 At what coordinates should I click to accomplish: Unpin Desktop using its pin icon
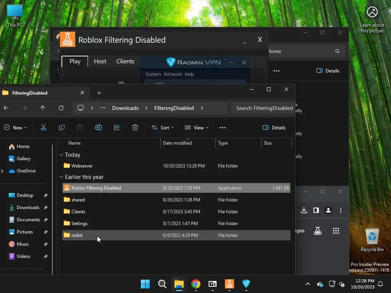coord(46,196)
